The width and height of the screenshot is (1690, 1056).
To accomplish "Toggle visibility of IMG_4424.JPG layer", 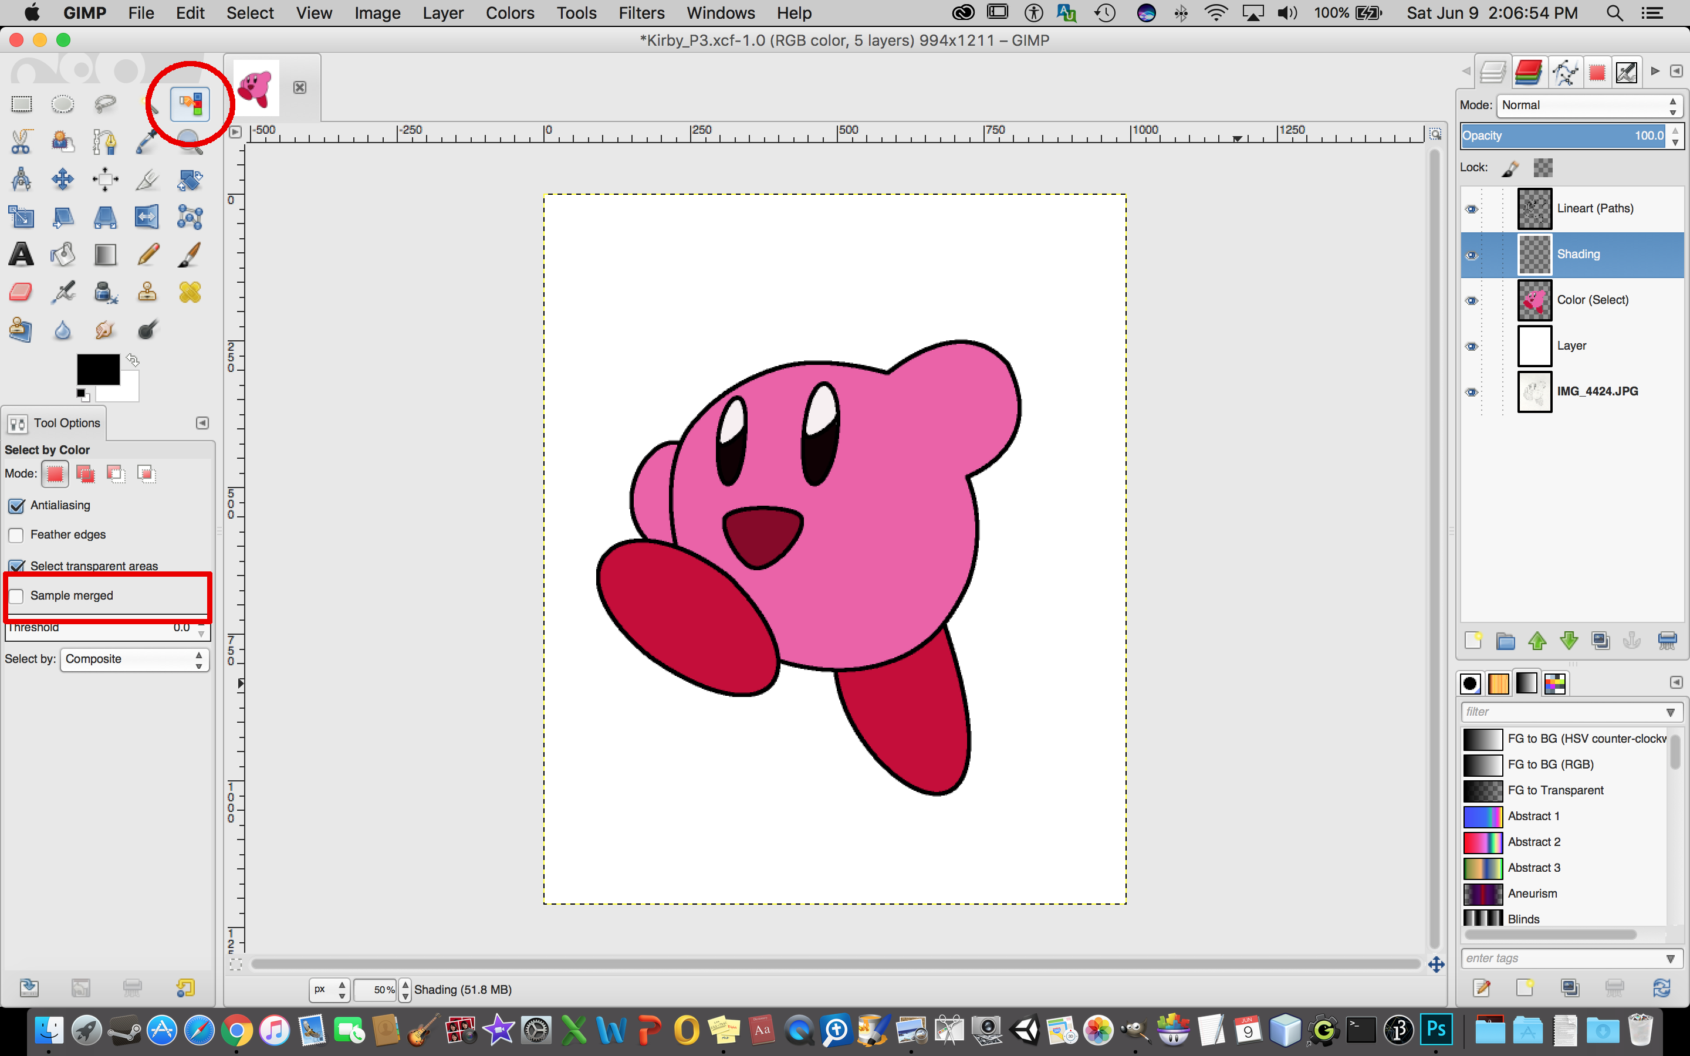I will pos(1472,392).
